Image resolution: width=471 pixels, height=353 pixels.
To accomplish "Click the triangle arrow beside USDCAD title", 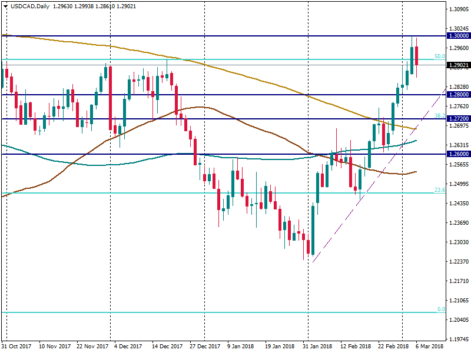I will point(5,6).
